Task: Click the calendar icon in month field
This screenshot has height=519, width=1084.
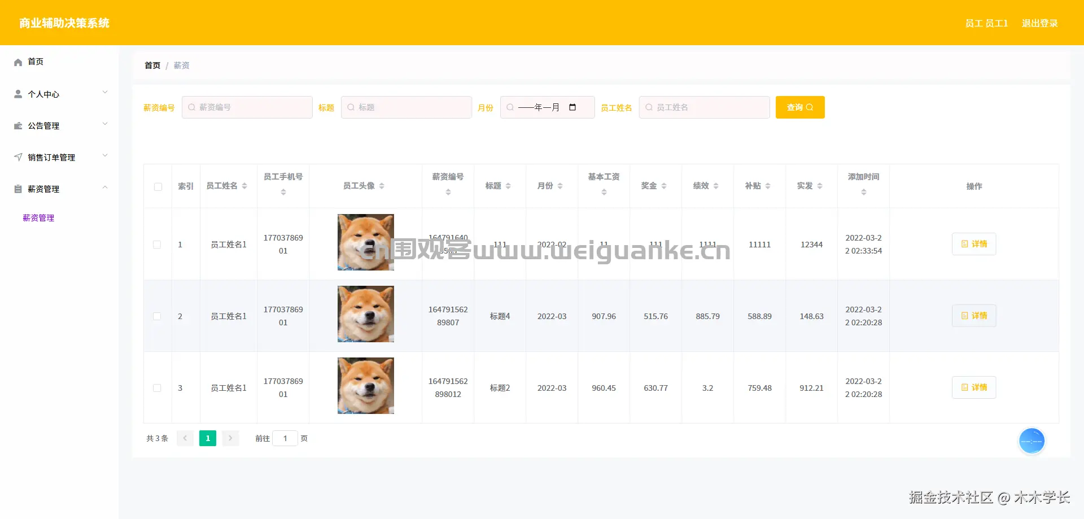Action: (x=572, y=107)
